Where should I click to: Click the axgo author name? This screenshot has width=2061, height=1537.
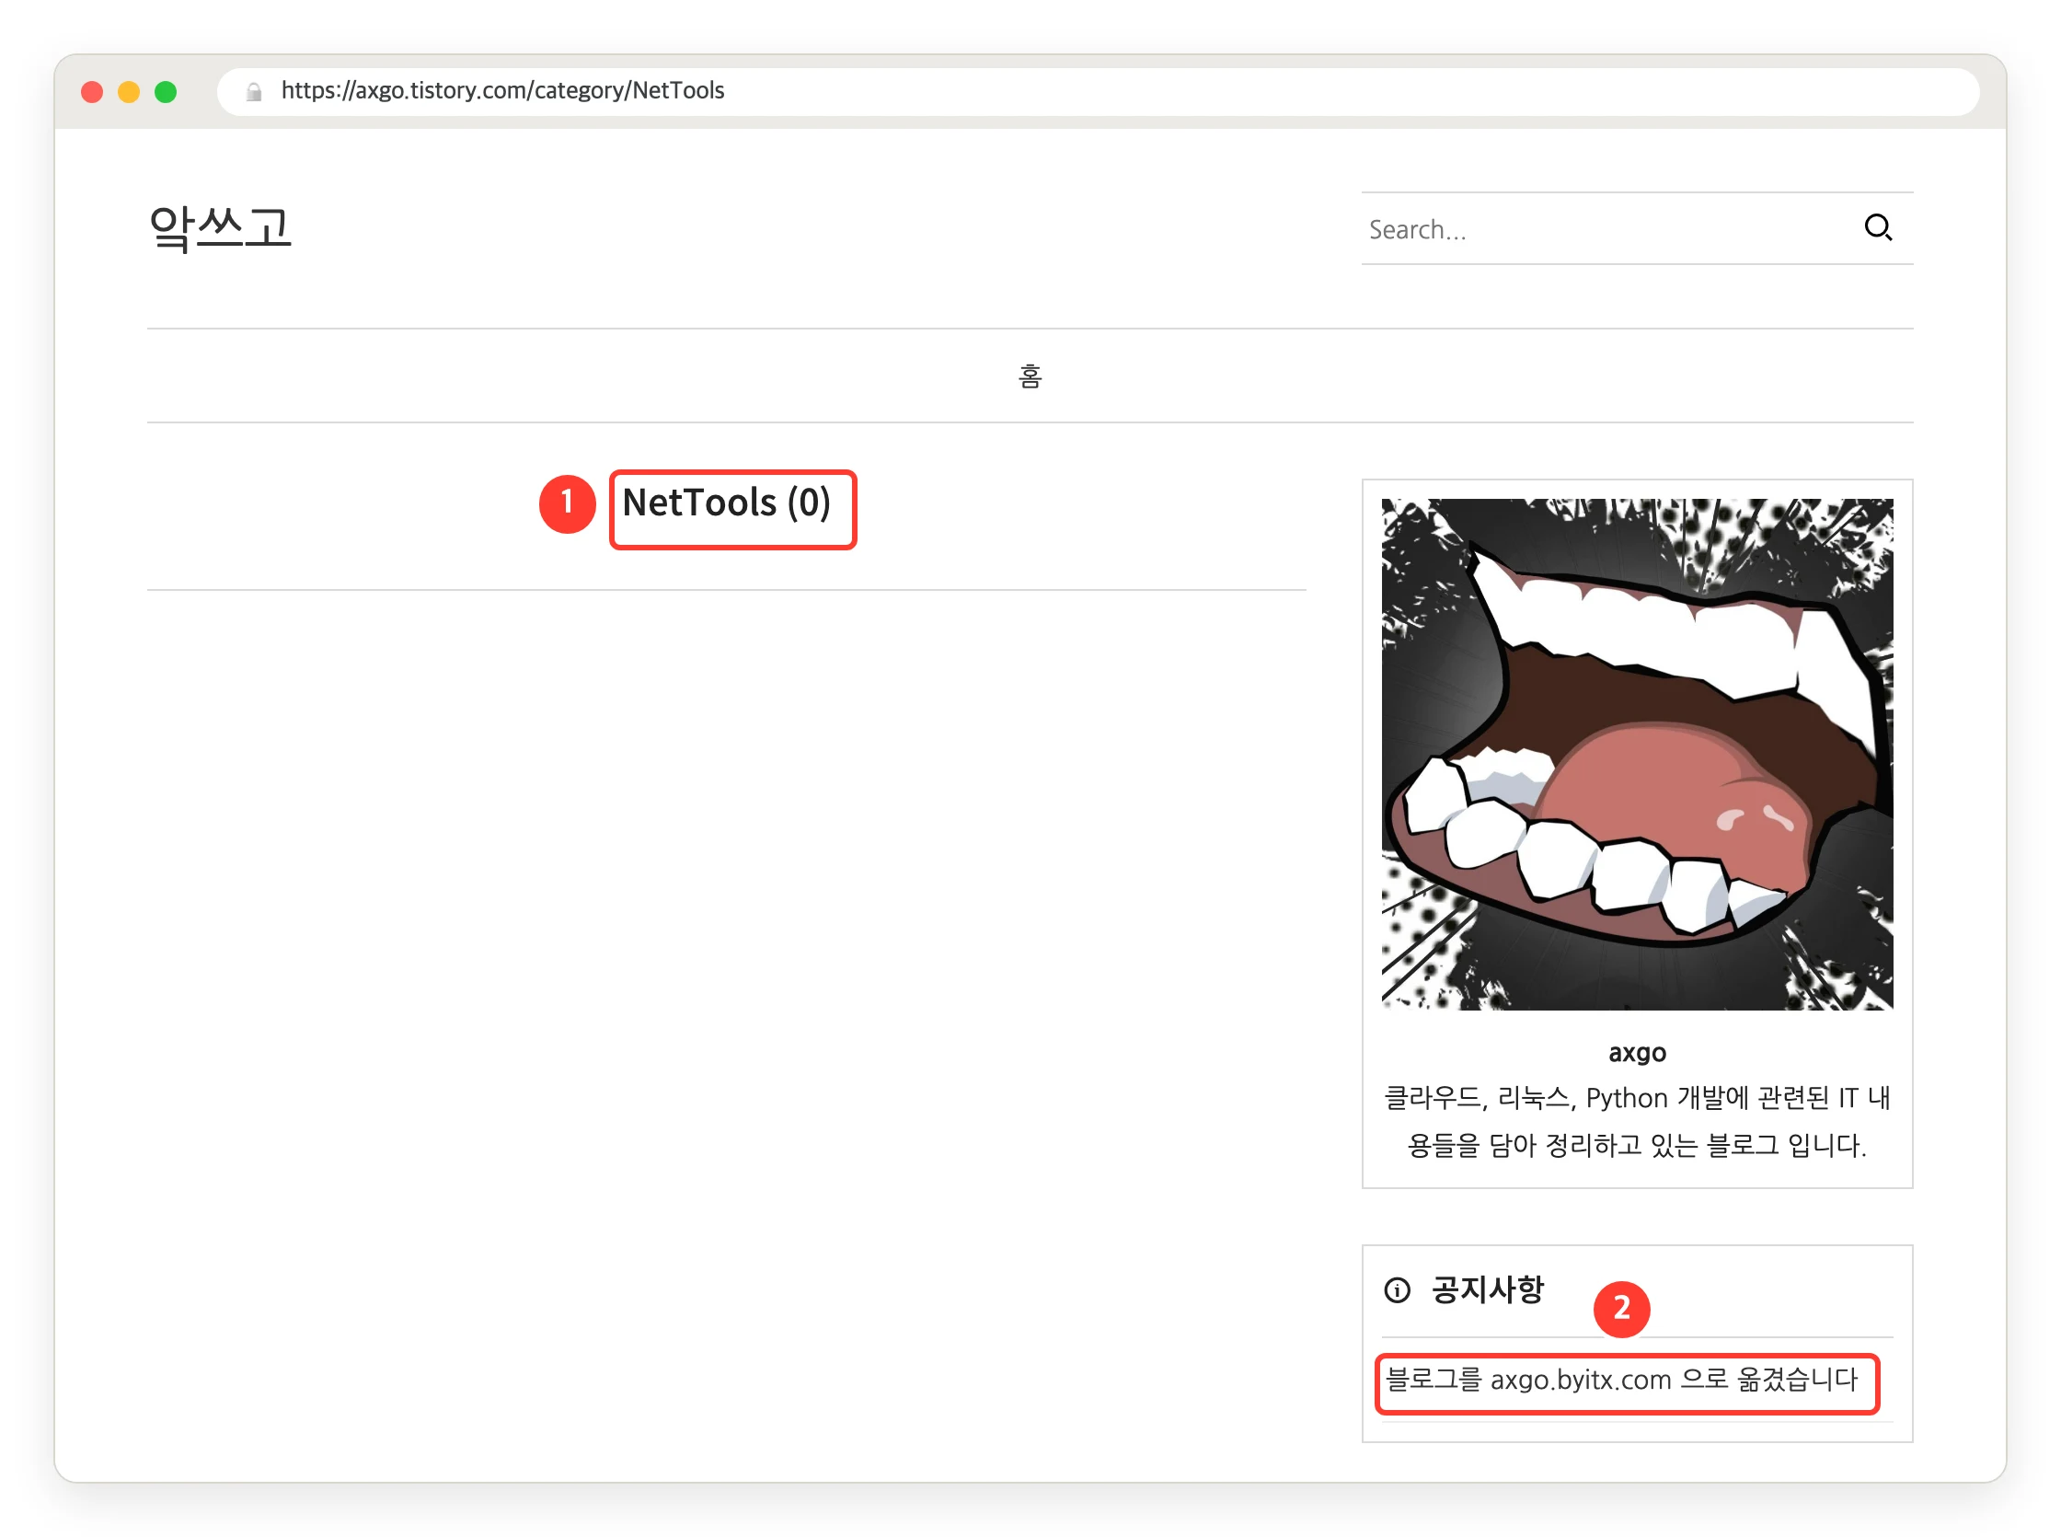(x=1637, y=1052)
